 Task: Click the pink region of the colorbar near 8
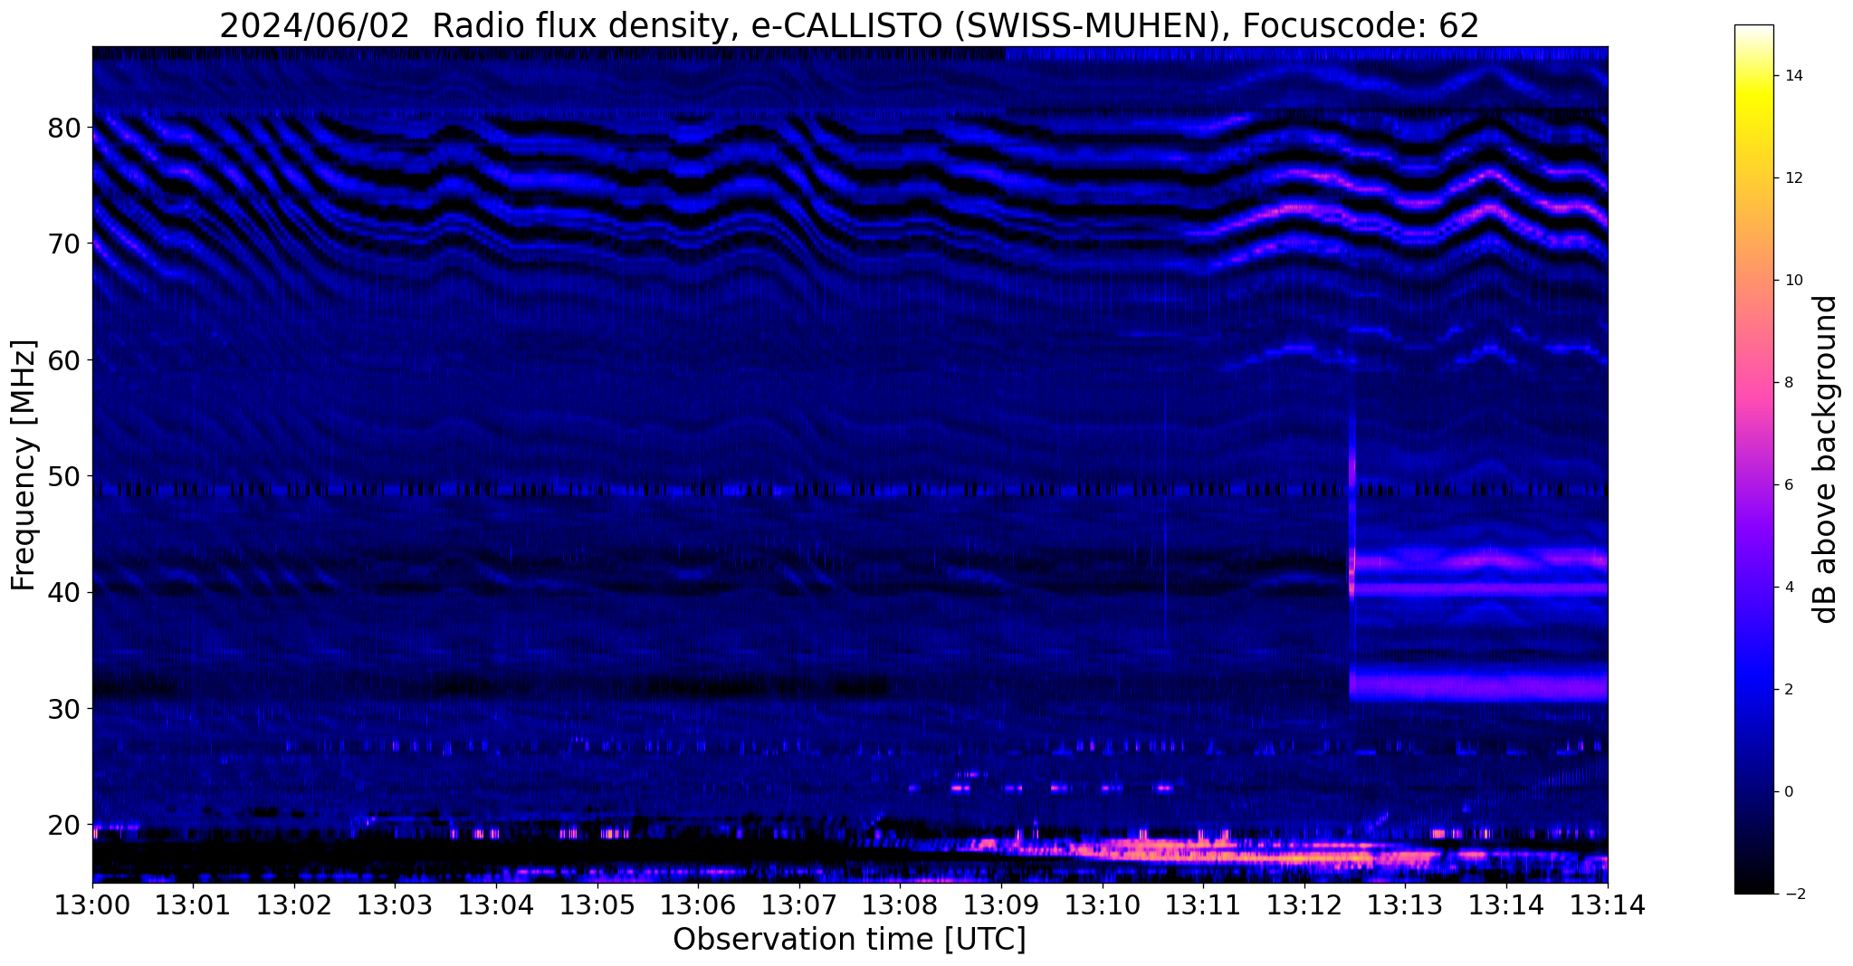(x=1753, y=383)
